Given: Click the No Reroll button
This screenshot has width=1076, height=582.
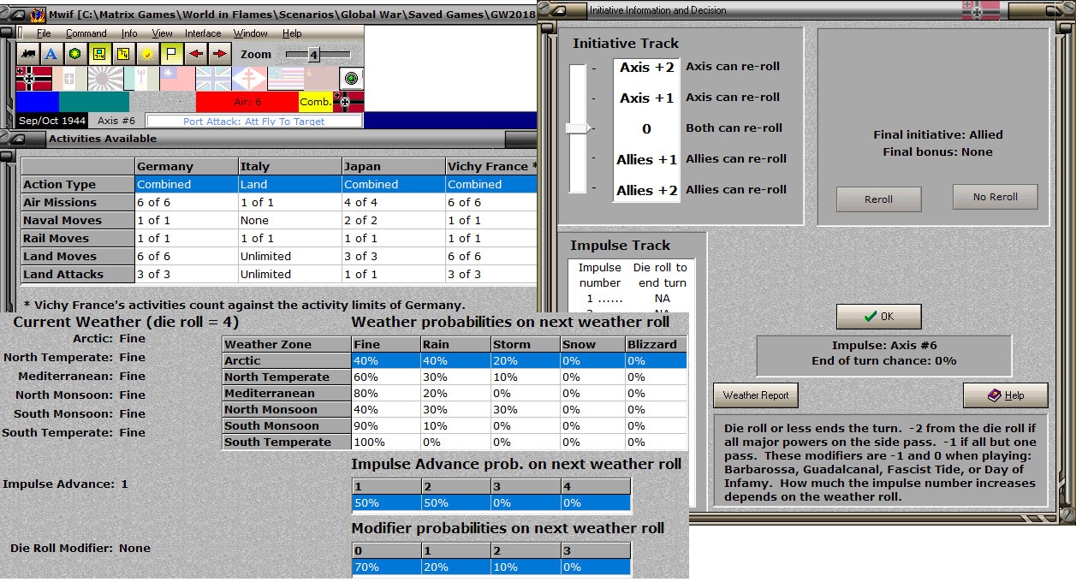Looking at the screenshot, I should [x=996, y=196].
